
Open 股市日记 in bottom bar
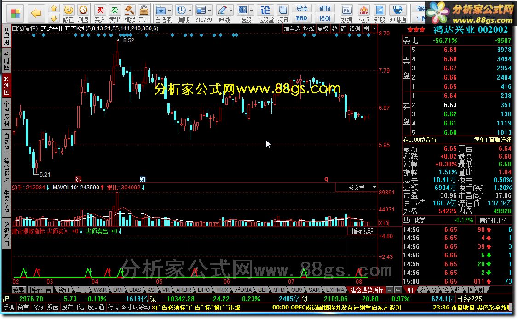coord(73,308)
